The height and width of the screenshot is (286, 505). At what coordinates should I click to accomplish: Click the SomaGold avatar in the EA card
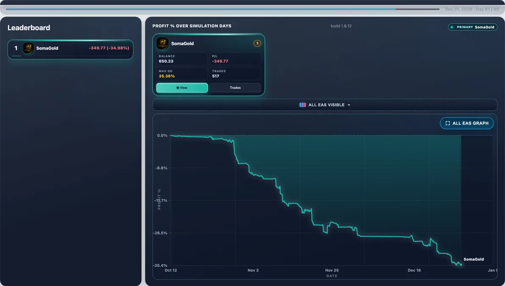pos(162,44)
